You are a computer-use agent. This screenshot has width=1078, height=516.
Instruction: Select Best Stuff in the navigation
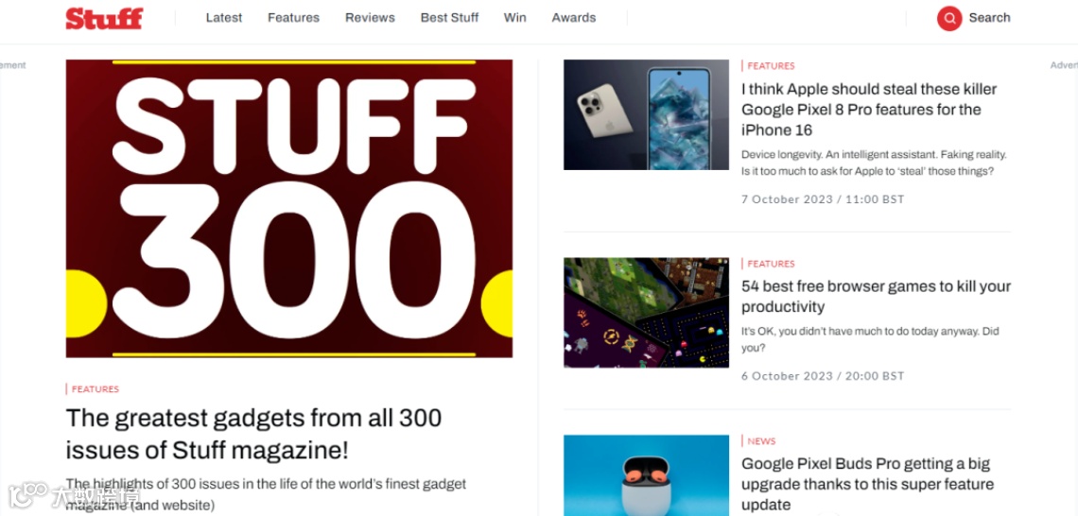tap(449, 18)
